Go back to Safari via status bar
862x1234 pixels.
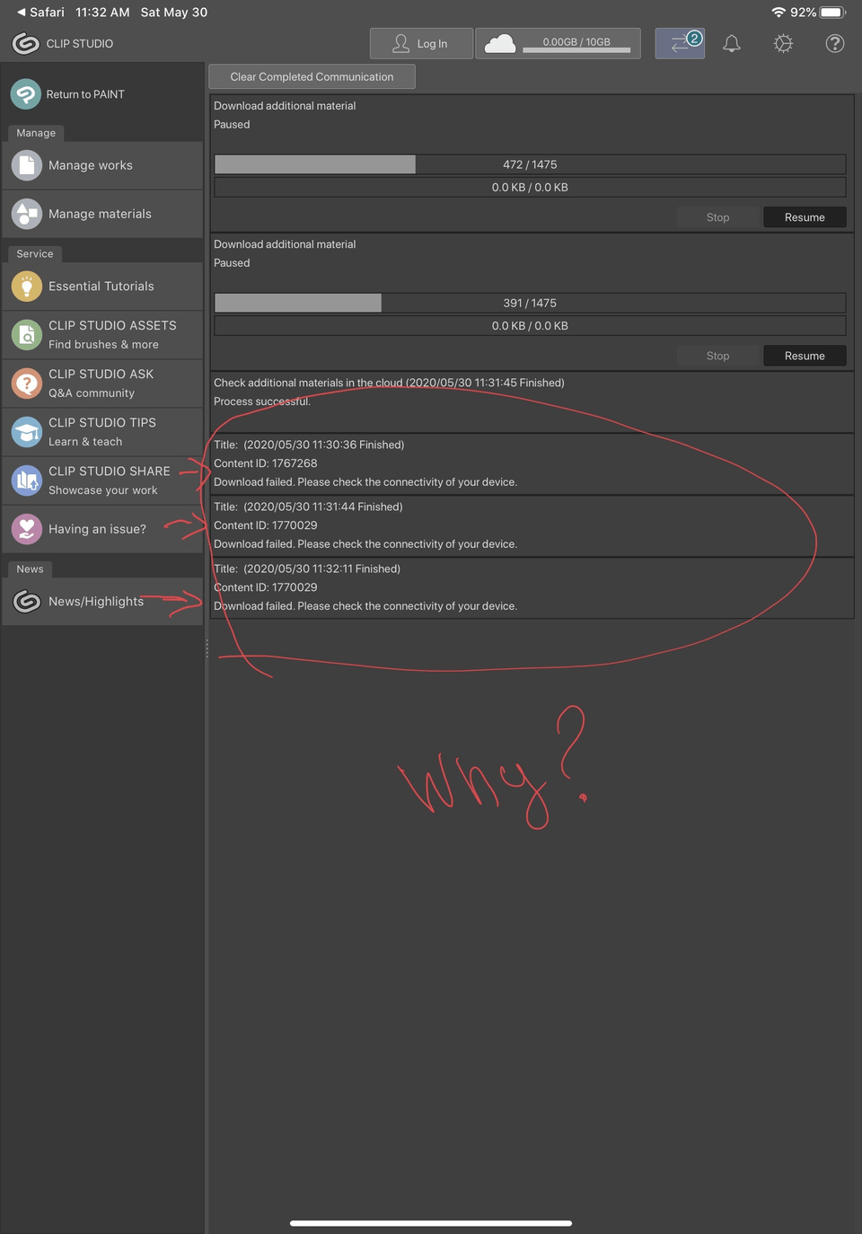(40, 13)
